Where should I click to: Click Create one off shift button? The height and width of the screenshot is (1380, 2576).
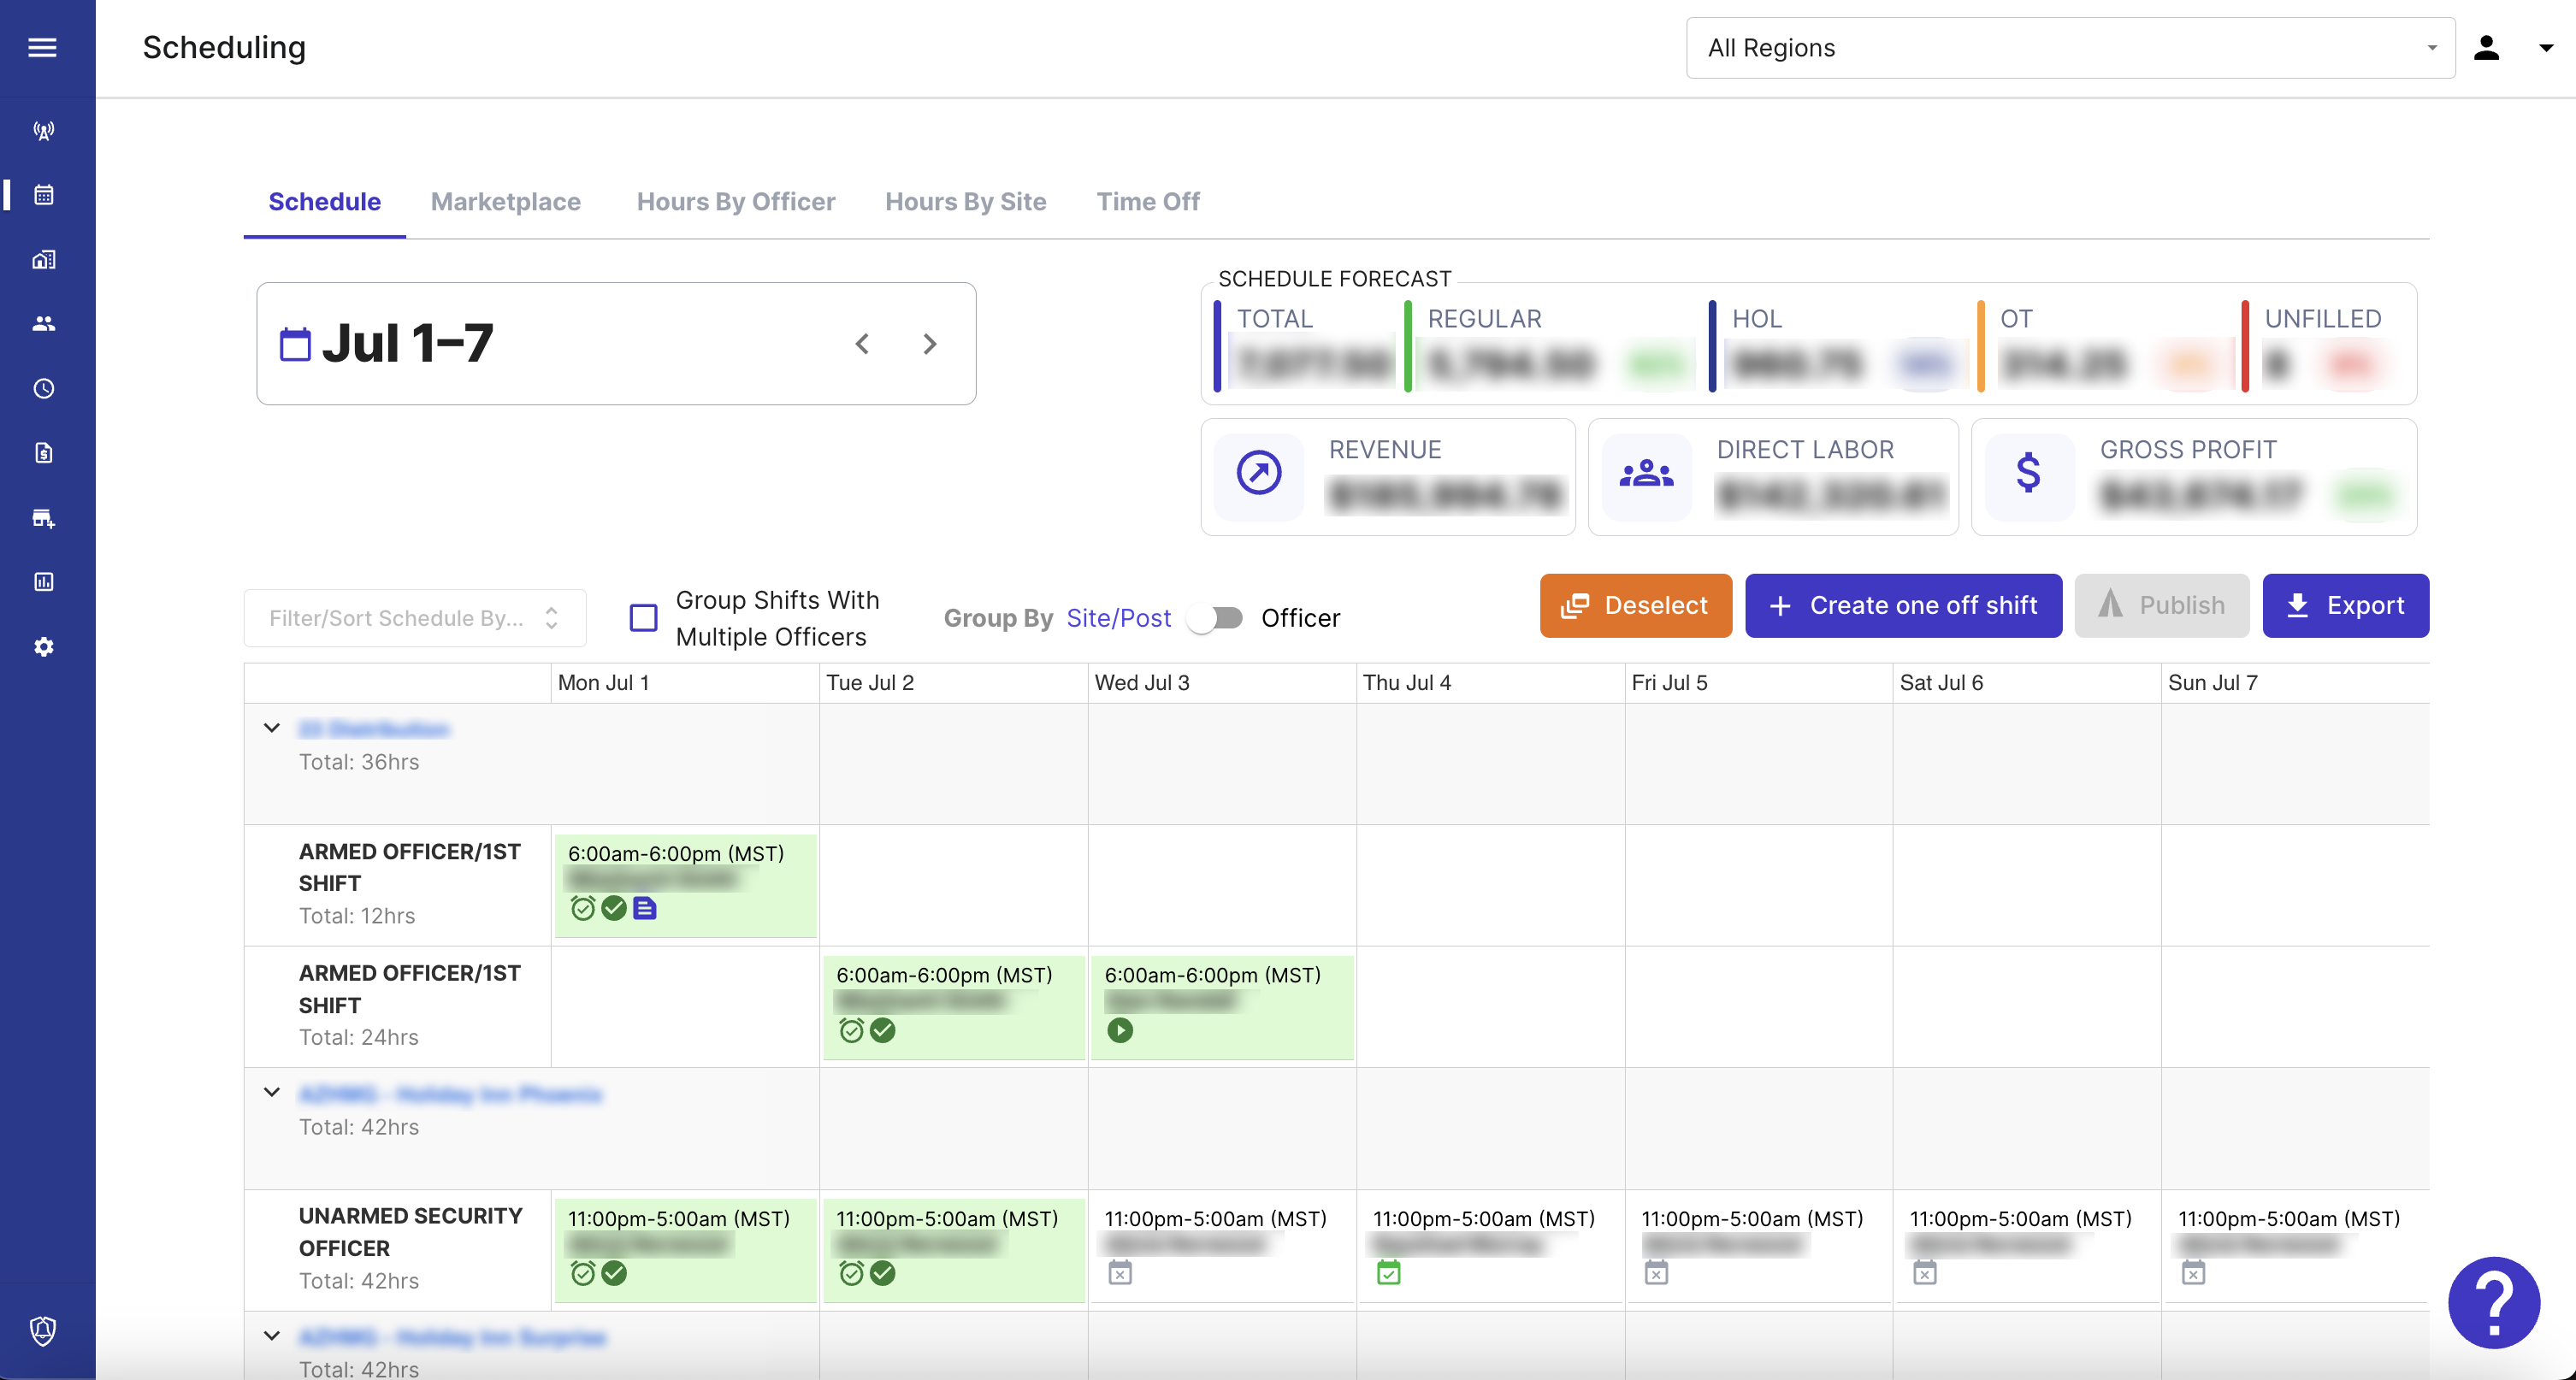(1904, 606)
